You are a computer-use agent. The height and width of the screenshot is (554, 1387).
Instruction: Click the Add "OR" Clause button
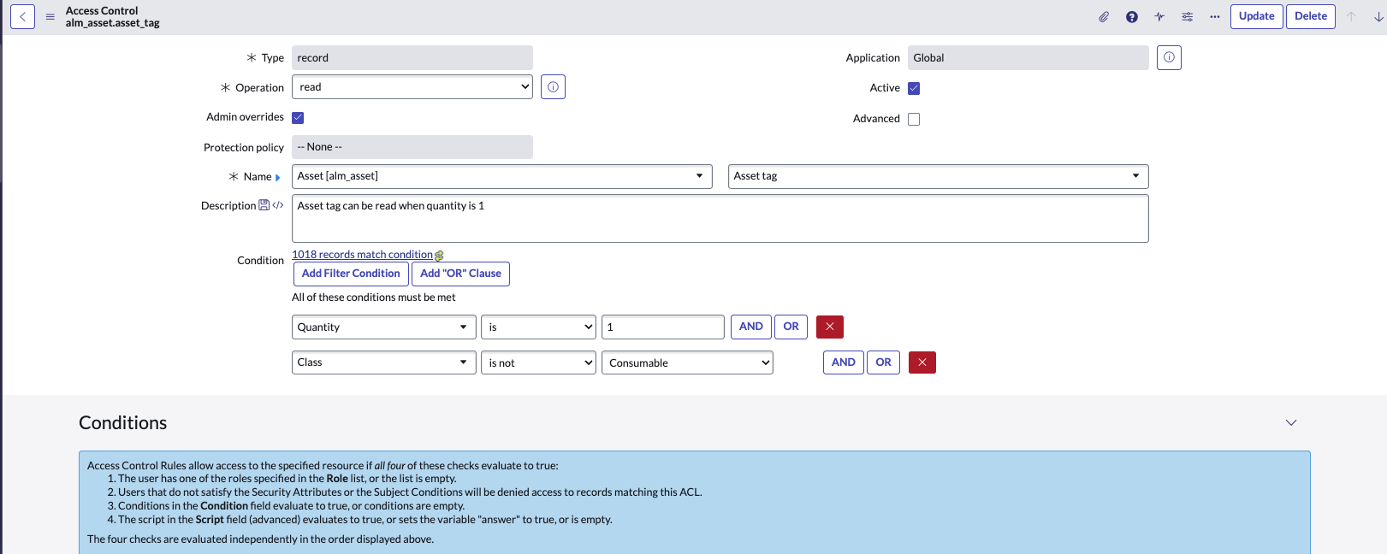click(460, 274)
